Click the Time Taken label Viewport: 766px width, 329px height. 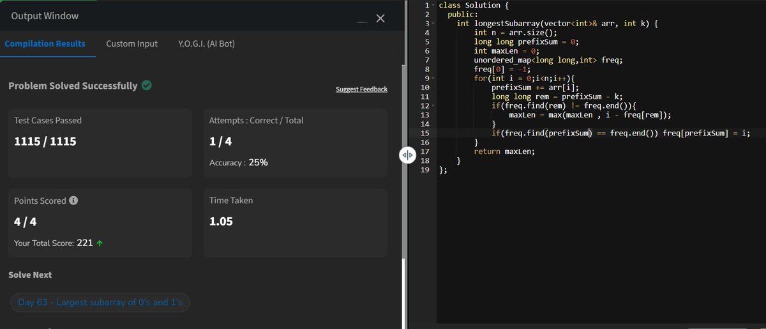tap(231, 201)
